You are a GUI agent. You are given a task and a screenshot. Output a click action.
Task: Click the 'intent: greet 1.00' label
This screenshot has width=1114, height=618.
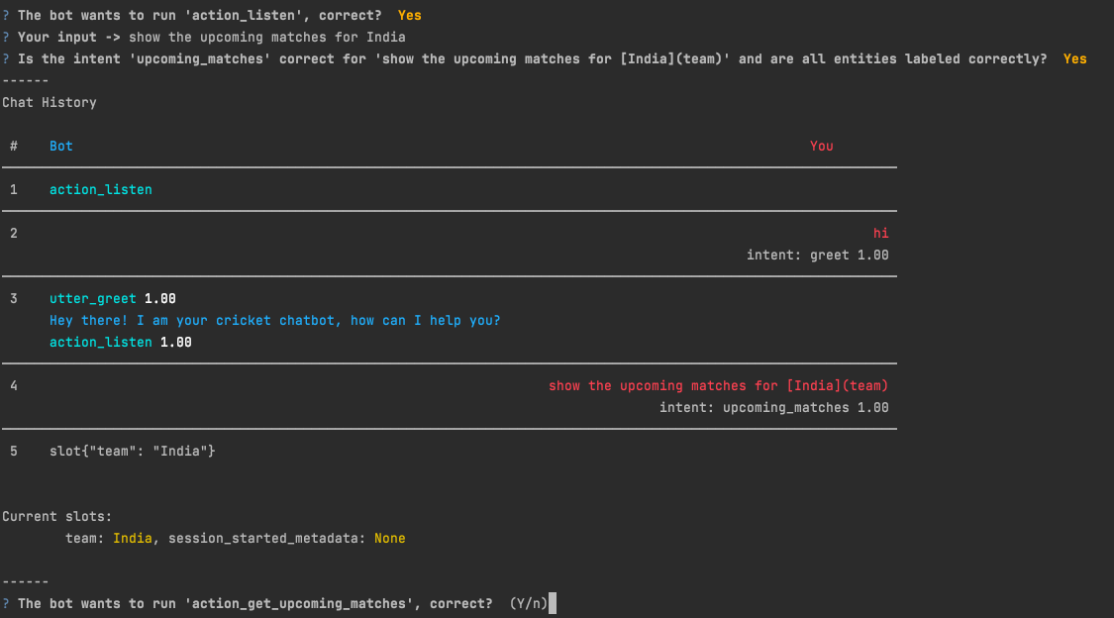(817, 255)
